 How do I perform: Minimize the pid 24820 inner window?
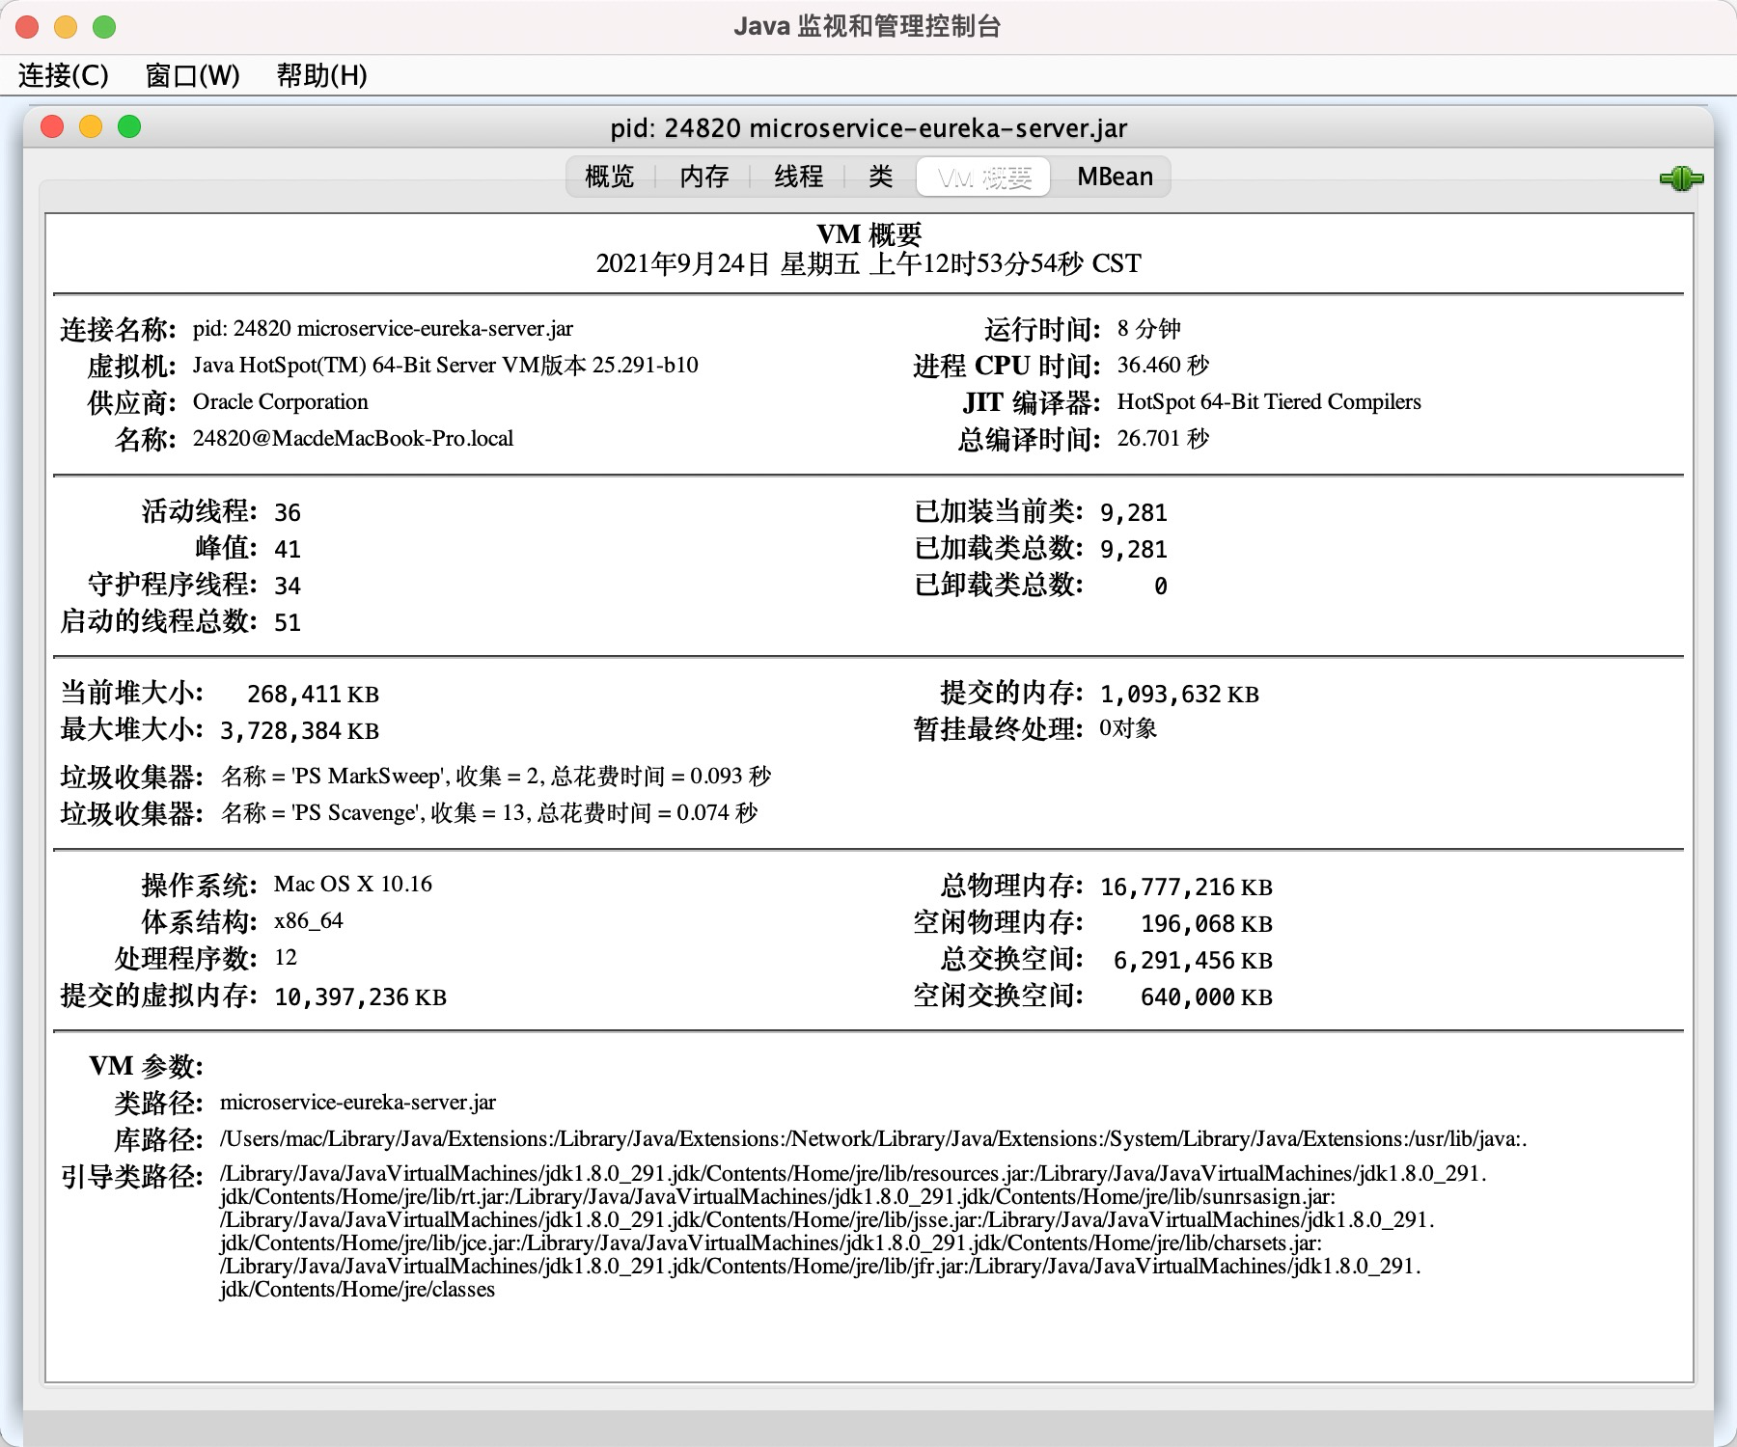(x=91, y=126)
